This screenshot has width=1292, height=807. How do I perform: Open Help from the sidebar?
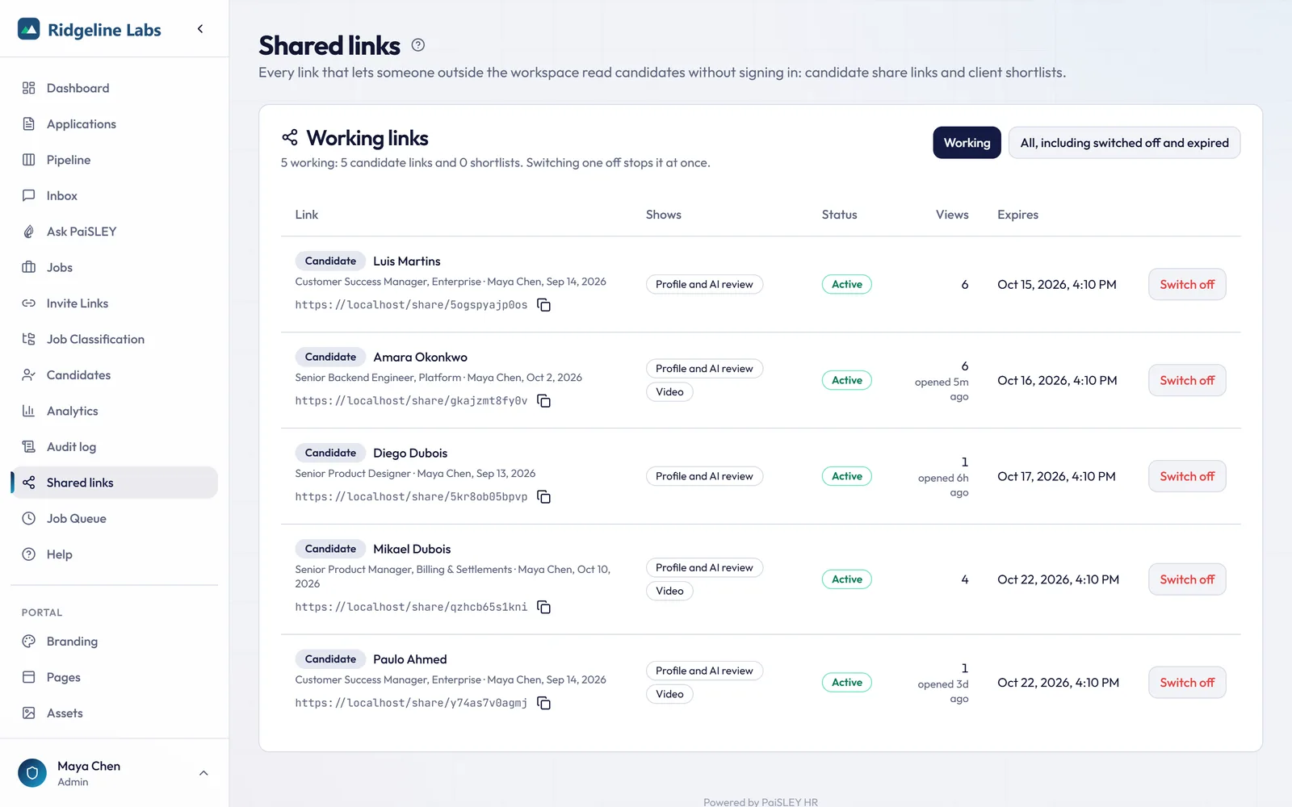click(115, 554)
